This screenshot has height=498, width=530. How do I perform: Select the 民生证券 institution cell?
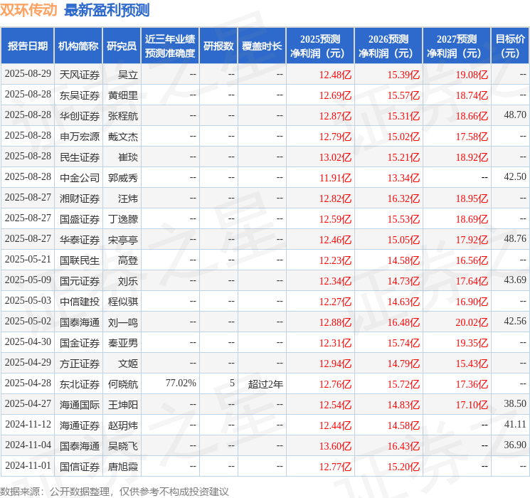pos(80,157)
